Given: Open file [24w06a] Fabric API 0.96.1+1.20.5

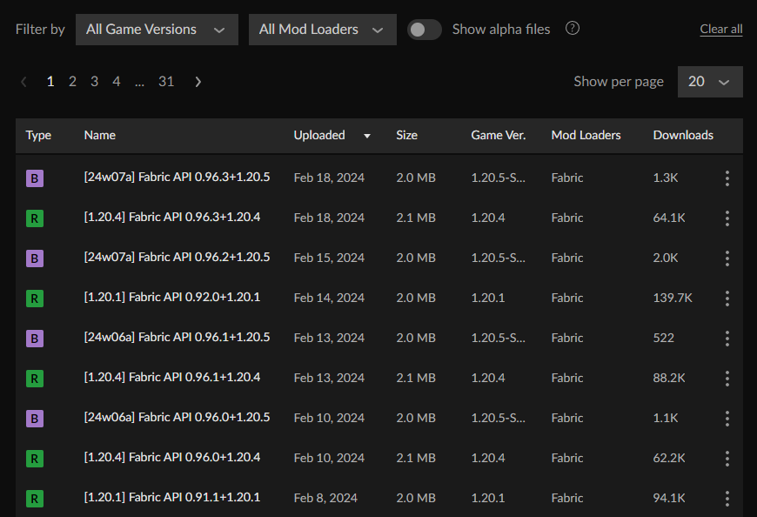Looking at the screenshot, I should pos(177,338).
